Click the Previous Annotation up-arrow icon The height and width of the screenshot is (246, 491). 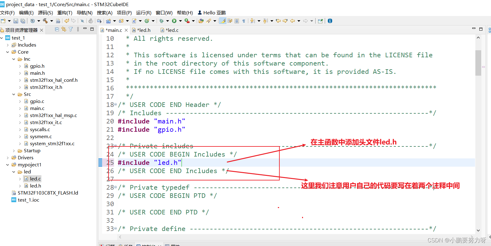[x=265, y=21]
